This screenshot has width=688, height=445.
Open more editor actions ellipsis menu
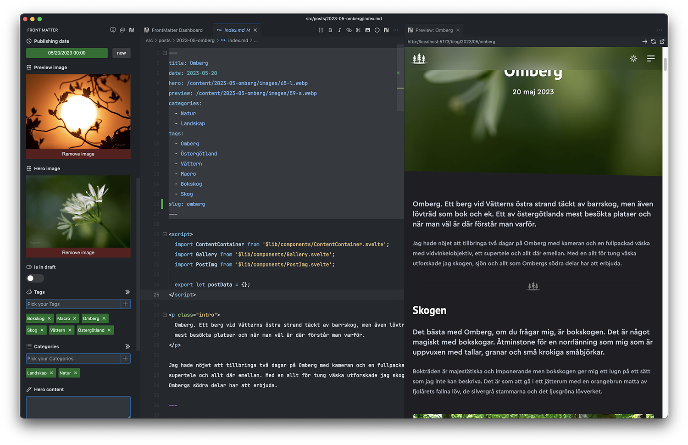pyautogui.click(x=396, y=30)
